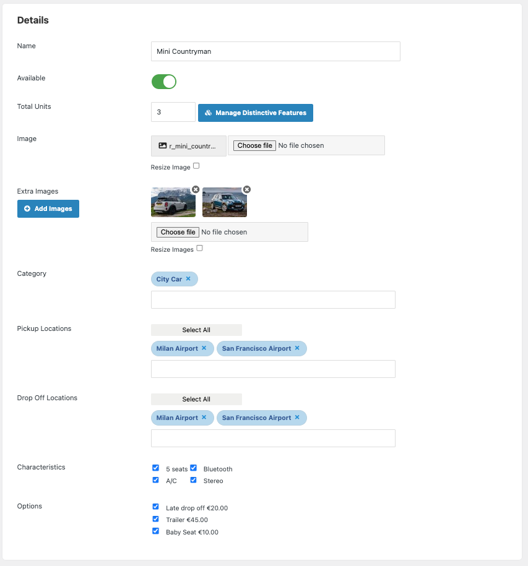Remove the blue Mini extra image
This screenshot has height=566, width=528.
point(246,189)
